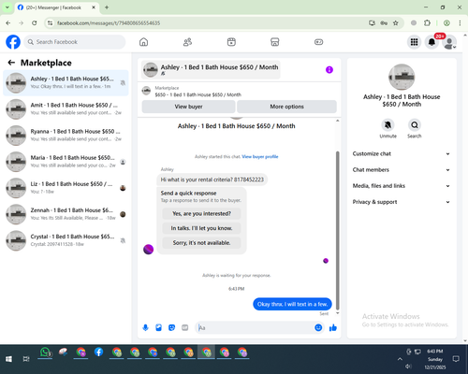Open the Ryanna conversation in the list
The width and height of the screenshot is (468, 374).
pos(66,136)
